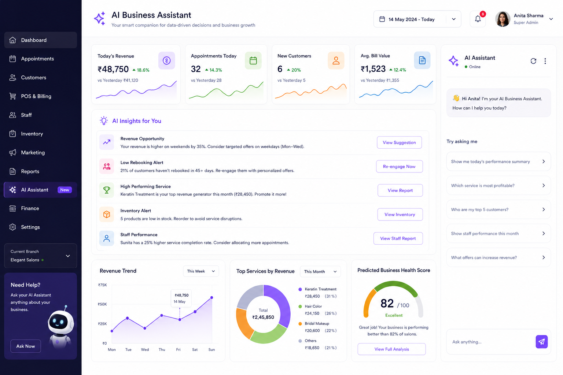
Task: Open Finance in the sidebar
Action: pos(40,208)
